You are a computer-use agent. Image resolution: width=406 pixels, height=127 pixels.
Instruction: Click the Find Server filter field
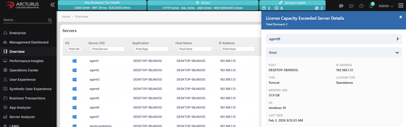[x=107, y=49]
